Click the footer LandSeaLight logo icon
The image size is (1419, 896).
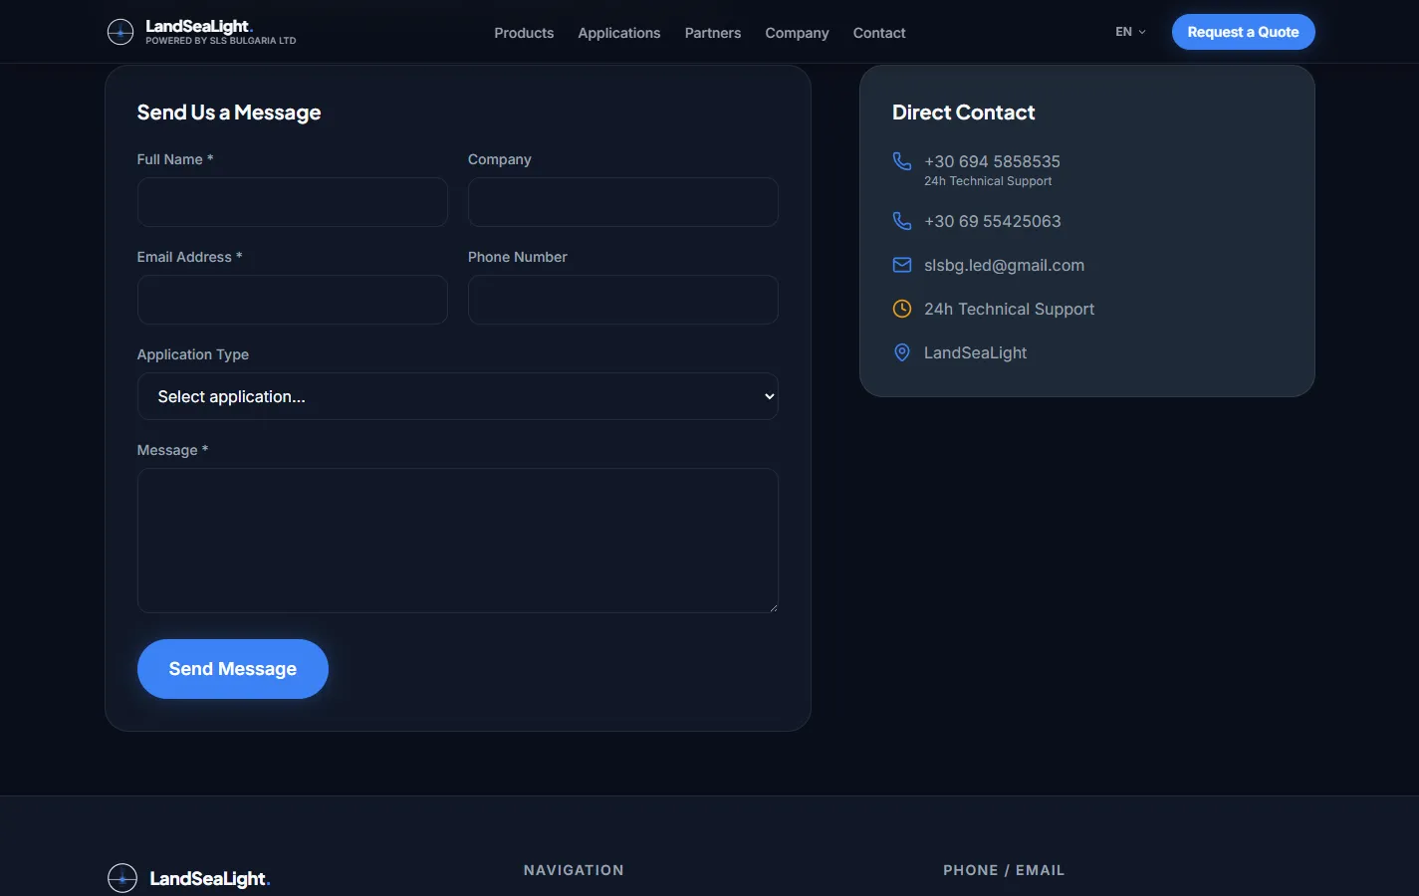tap(122, 878)
